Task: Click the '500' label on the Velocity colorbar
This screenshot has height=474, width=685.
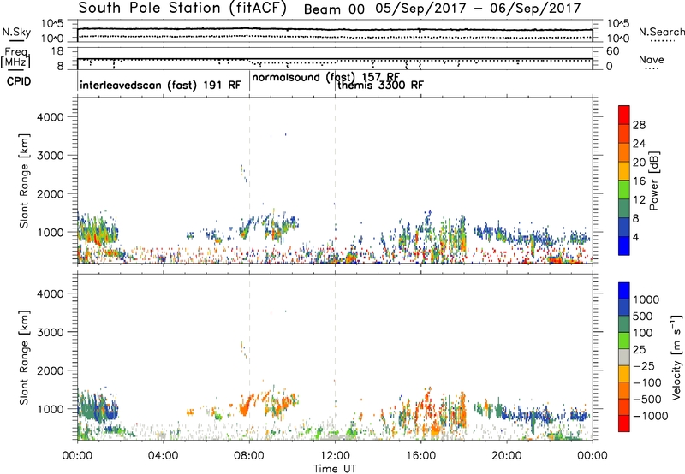Action: click(644, 317)
